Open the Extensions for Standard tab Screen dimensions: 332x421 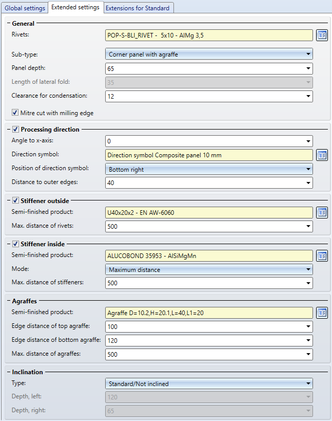138,8
